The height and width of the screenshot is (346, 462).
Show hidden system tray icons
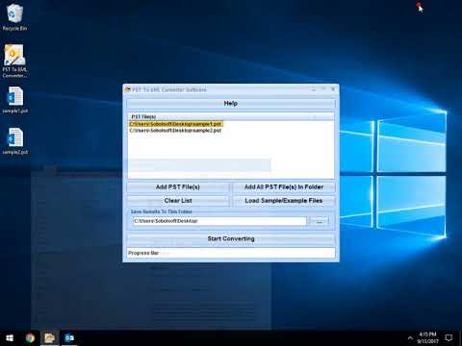(410, 338)
